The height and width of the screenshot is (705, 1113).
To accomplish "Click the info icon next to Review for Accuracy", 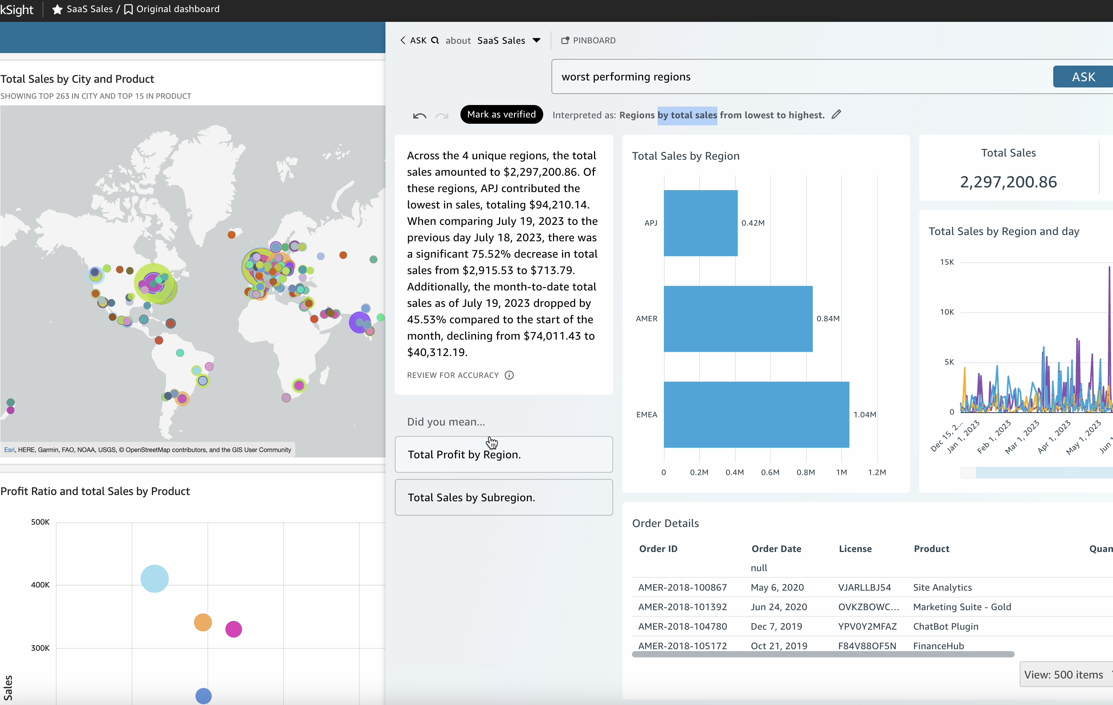I will (509, 375).
